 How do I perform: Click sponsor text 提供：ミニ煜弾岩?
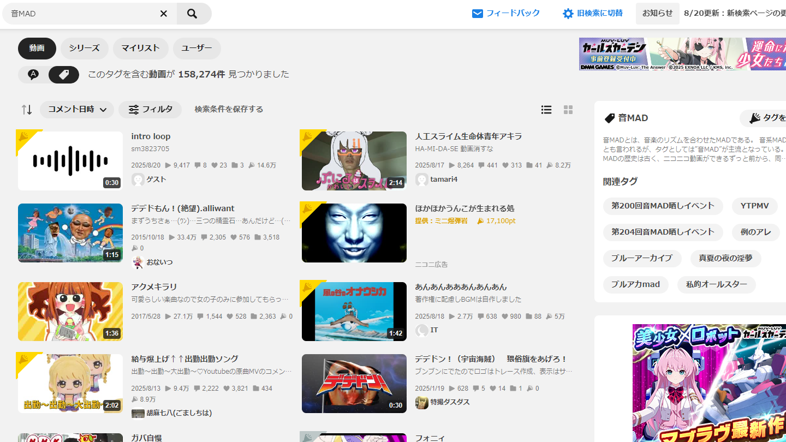(x=442, y=221)
